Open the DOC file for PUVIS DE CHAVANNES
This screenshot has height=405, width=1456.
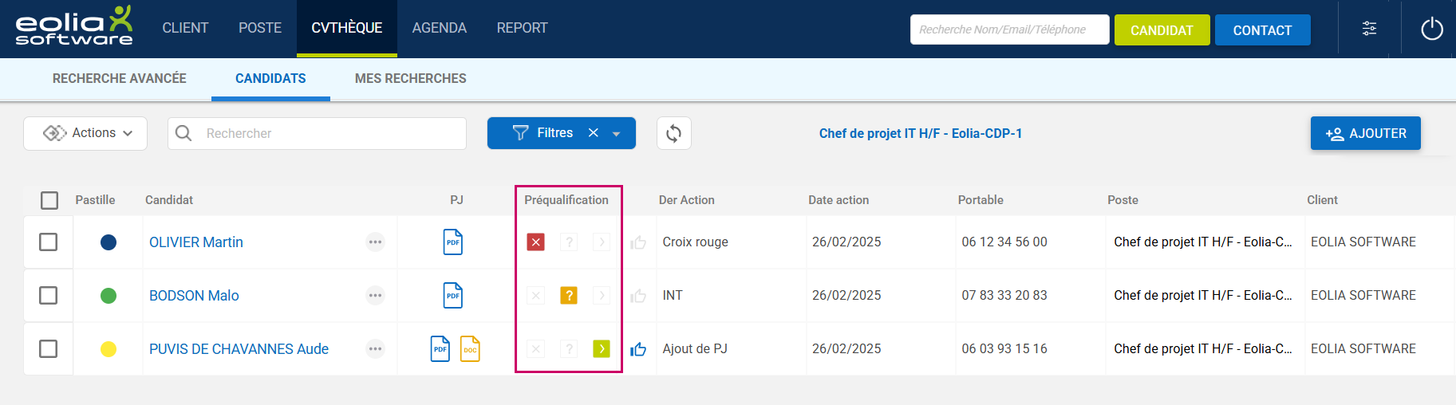pos(470,349)
